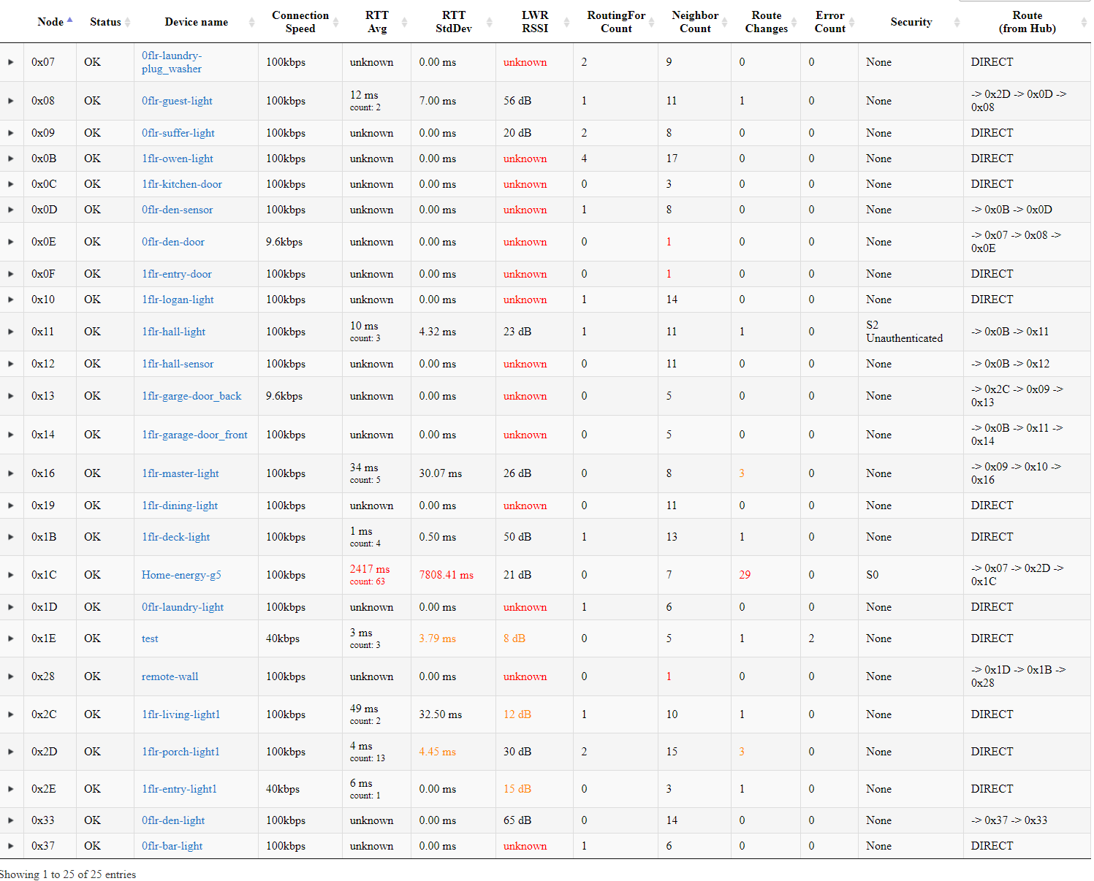Sort by Security column header
The height and width of the screenshot is (881, 1094).
point(911,22)
